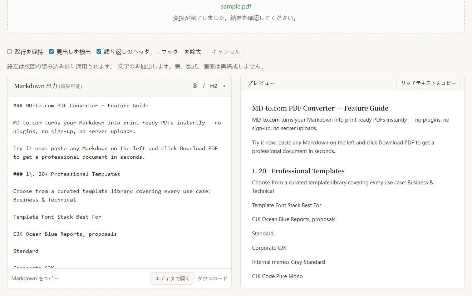Click 'Standard' line in the preview
Image resolution: width=472 pixels, height=296 pixels.
pos(263,234)
